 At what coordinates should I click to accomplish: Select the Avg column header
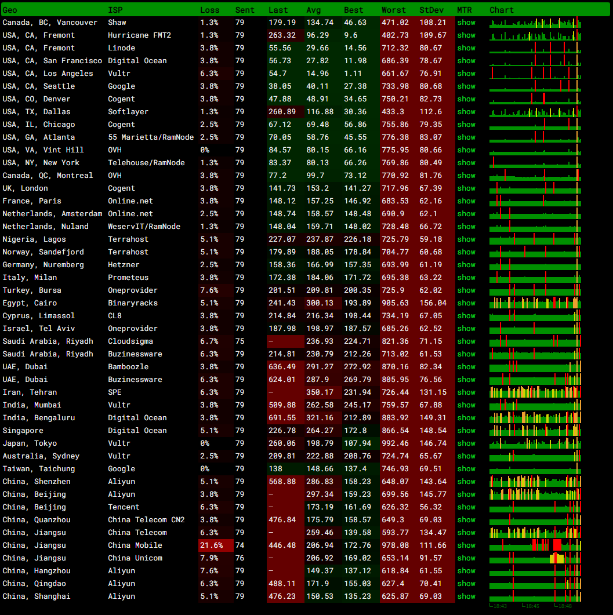pos(313,10)
